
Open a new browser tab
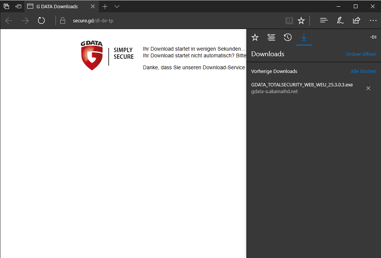(105, 6)
